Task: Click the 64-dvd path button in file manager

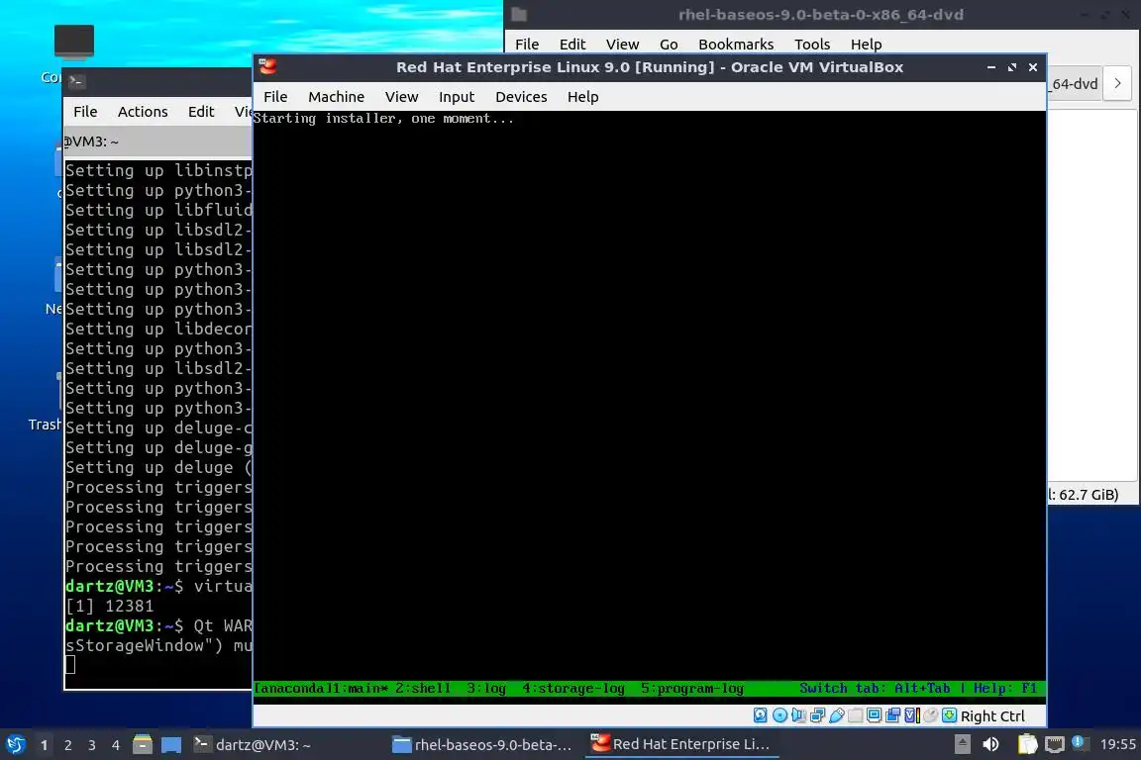Action: pyautogui.click(x=1074, y=84)
